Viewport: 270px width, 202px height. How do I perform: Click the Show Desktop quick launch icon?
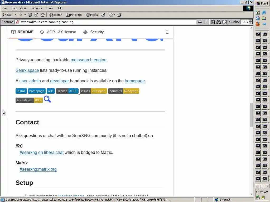click(x=258, y=13)
